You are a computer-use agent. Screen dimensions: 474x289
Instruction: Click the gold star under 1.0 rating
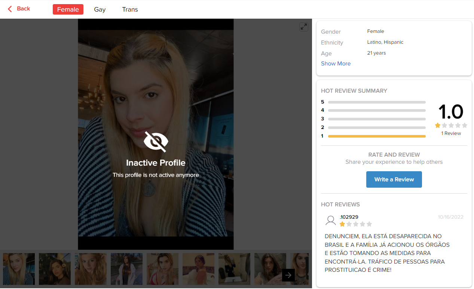[438, 126]
